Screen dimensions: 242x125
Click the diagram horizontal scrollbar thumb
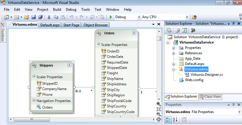pos(32,119)
